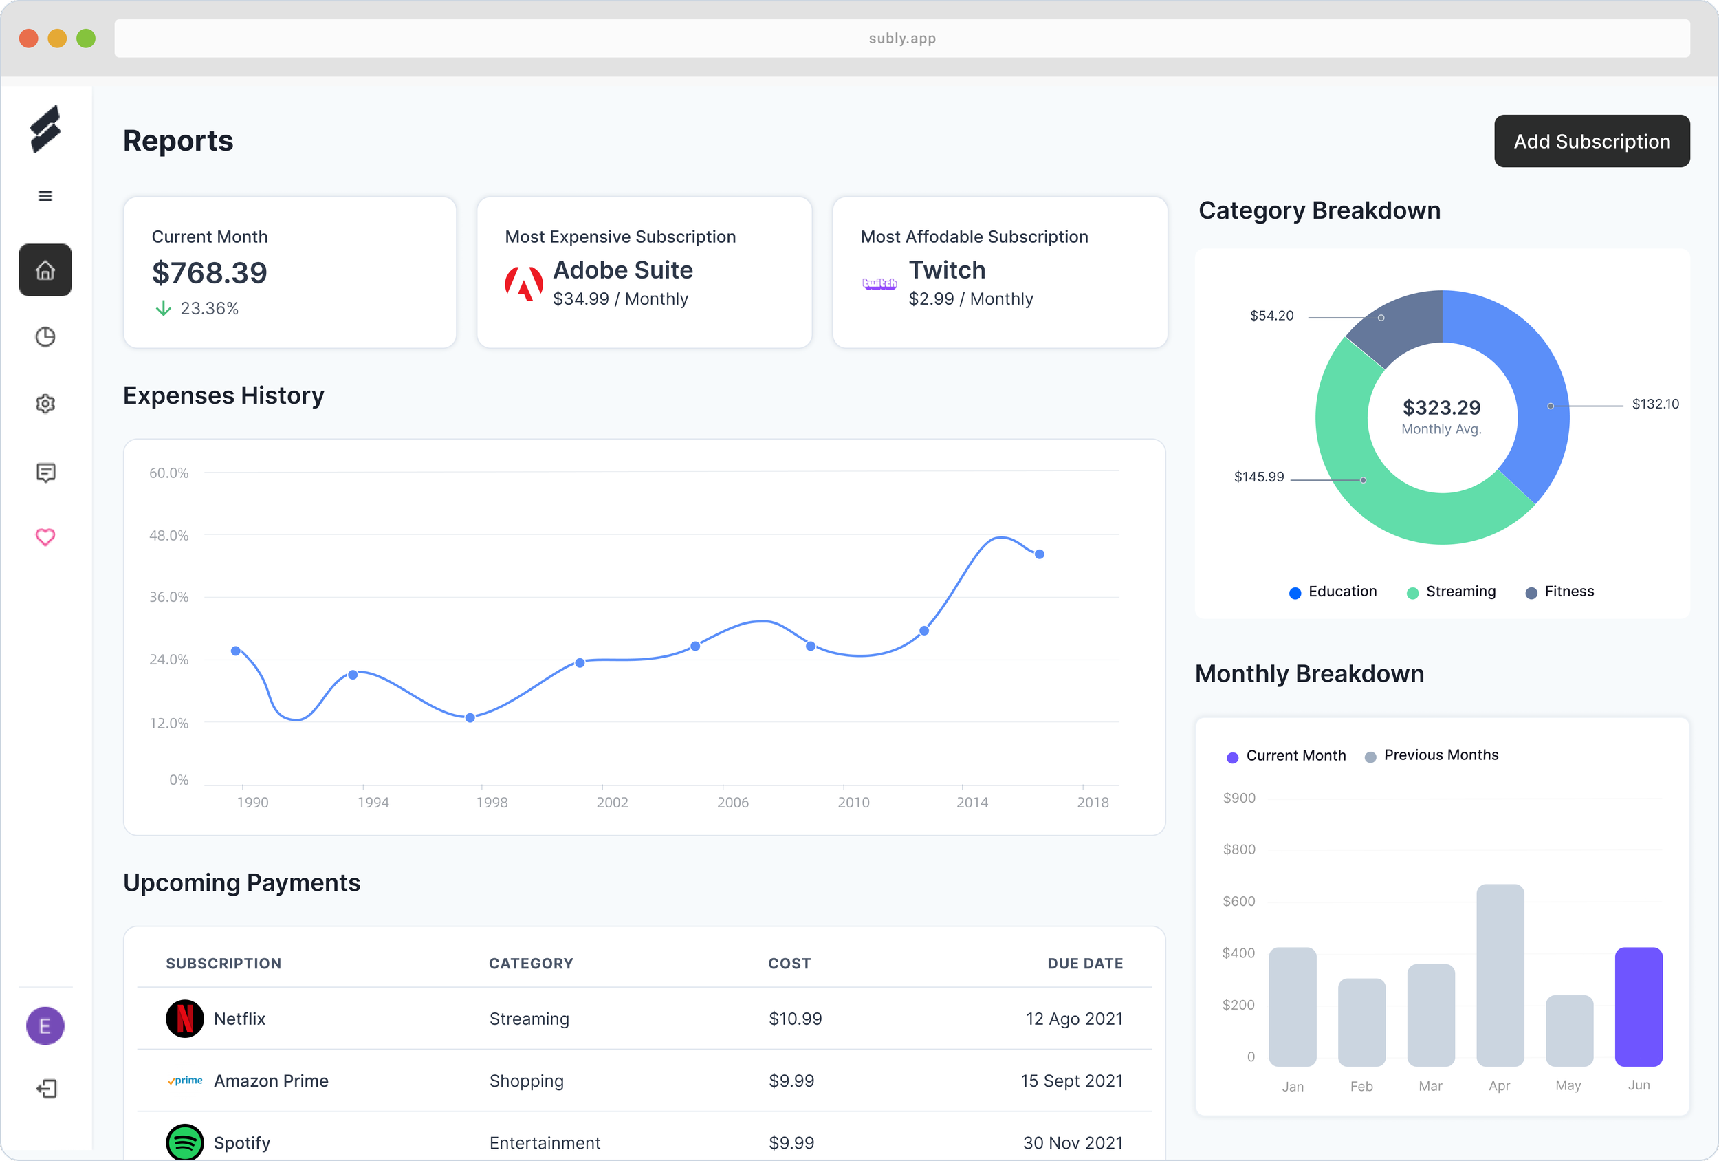
Task: Toggle the Education legend in category chart
Action: pyautogui.click(x=1333, y=592)
